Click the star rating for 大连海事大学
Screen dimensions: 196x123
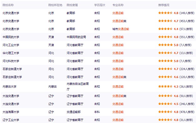[165, 112]
